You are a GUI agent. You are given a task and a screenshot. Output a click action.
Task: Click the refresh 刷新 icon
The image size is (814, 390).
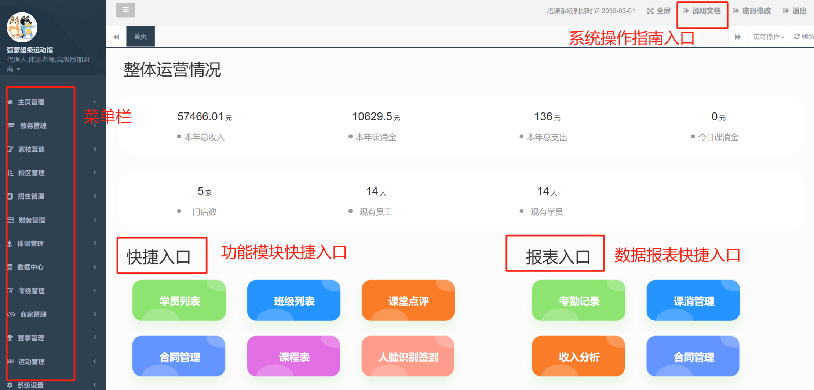(x=797, y=37)
